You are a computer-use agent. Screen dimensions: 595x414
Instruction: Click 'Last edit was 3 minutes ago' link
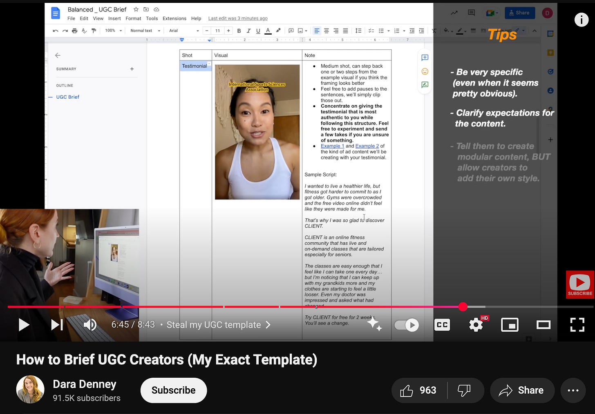point(238,18)
